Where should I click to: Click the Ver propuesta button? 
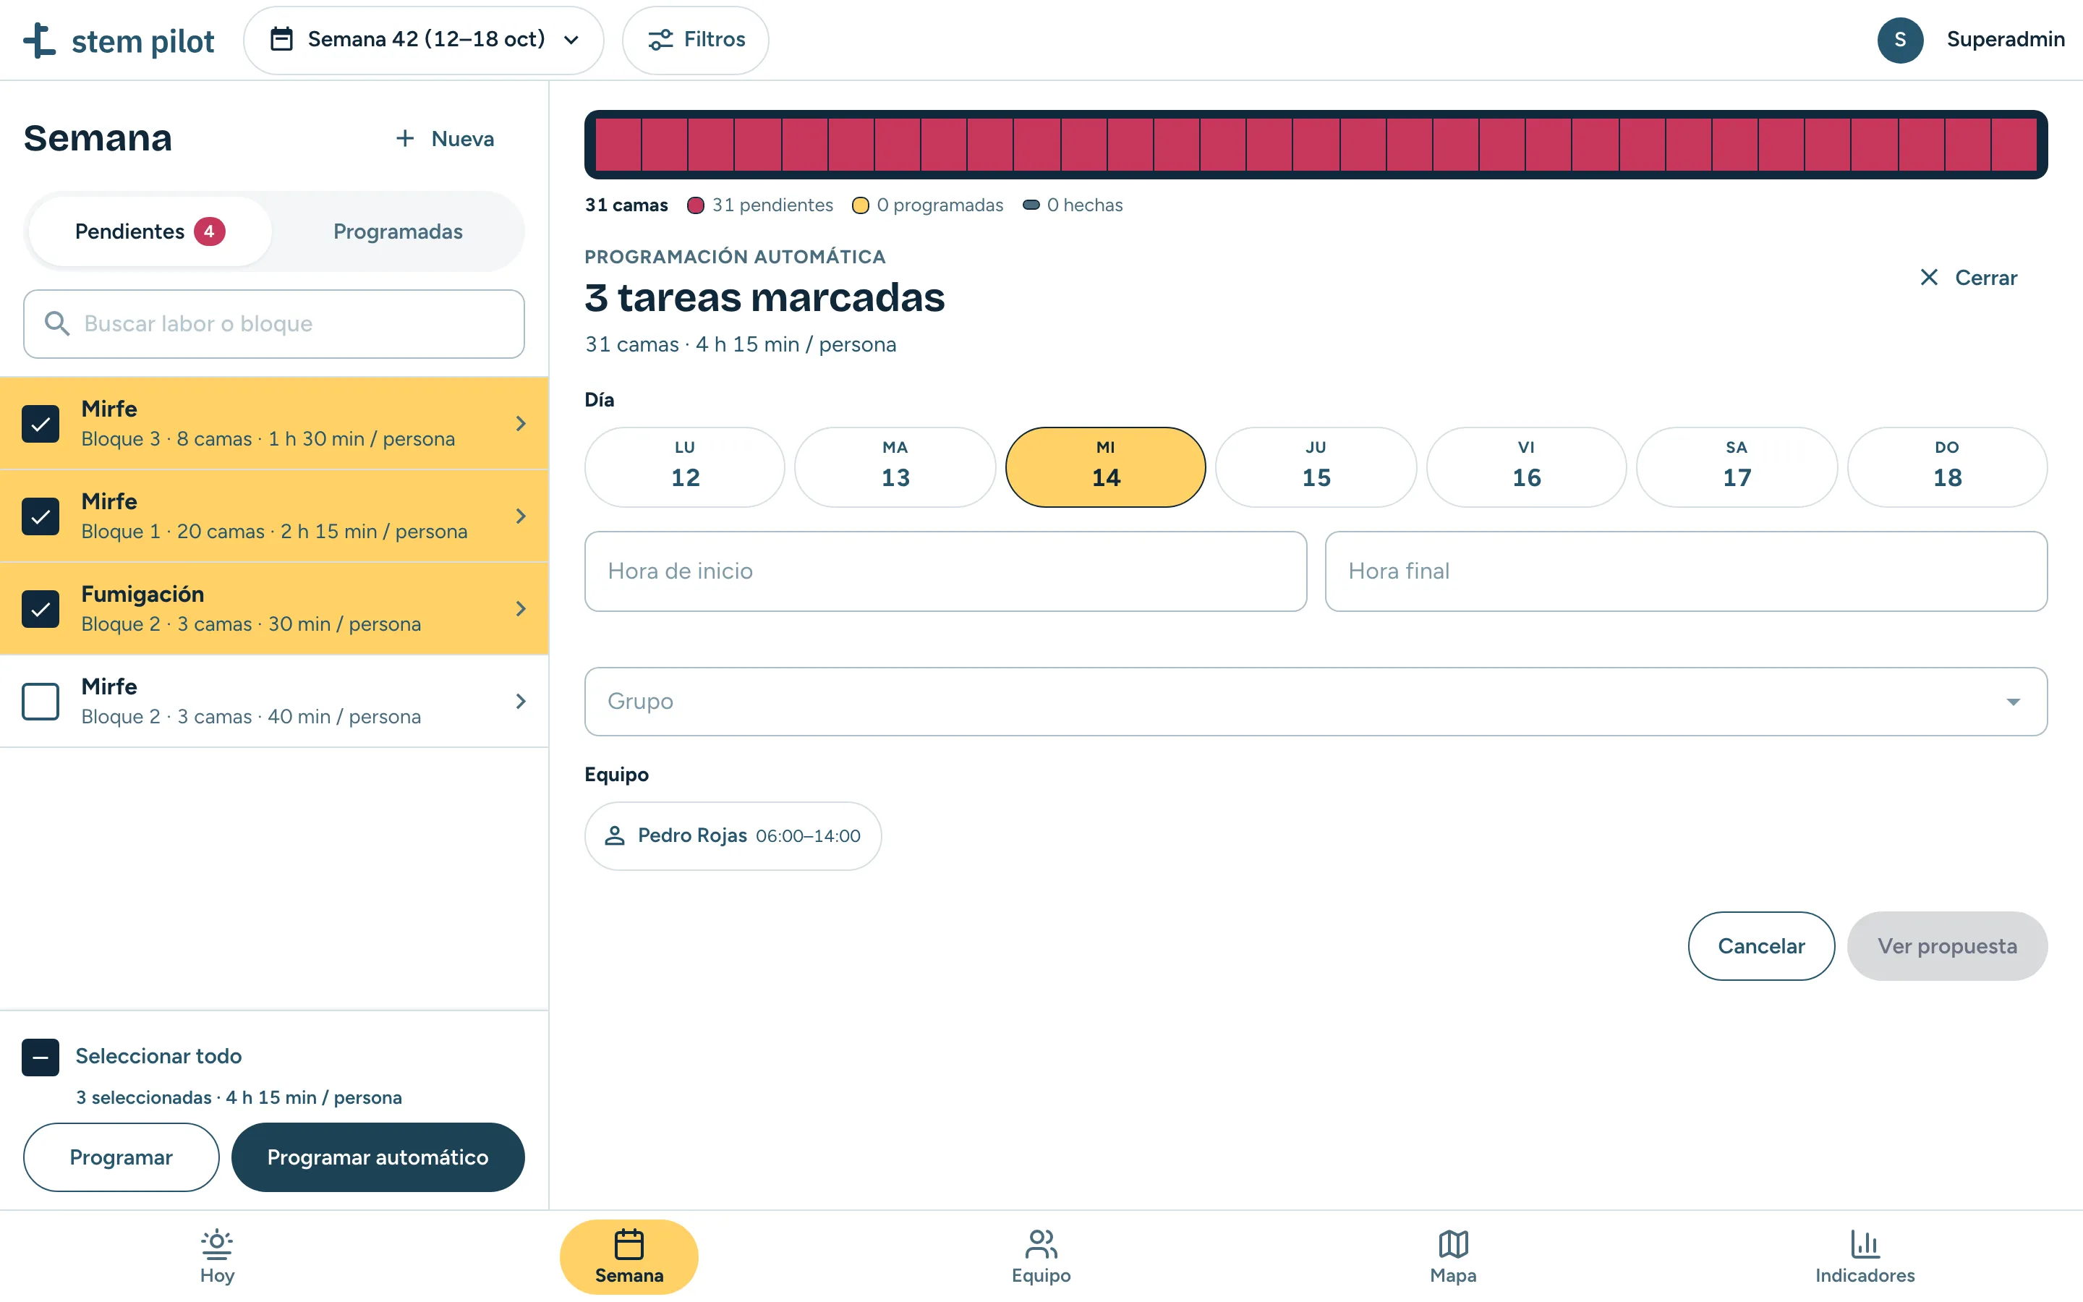click(1947, 945)
